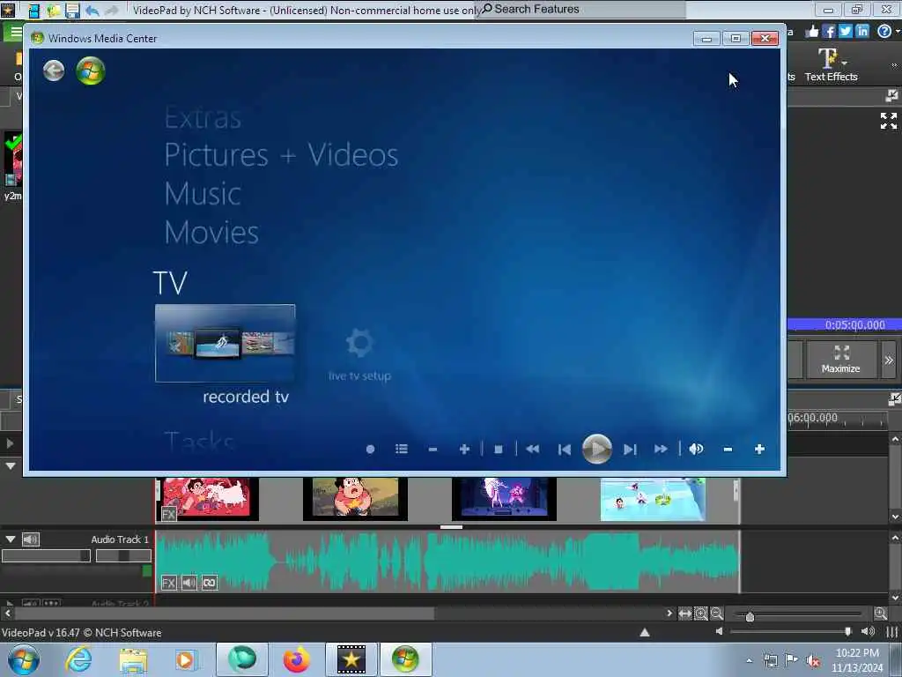This screenshot has height=677, width=902.
Task: Adjust Audio Track 1 pan slider
Action: 123,555
